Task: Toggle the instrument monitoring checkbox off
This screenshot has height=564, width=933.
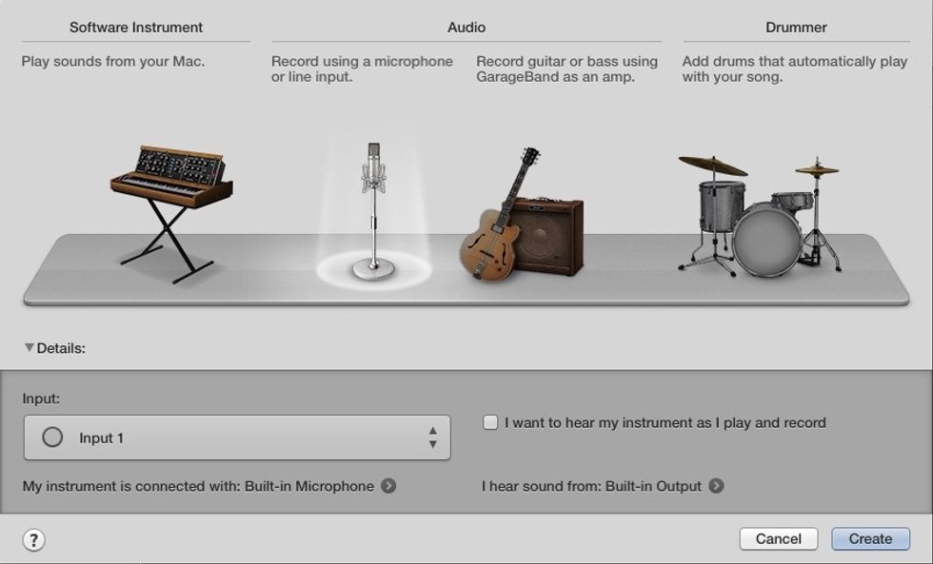Action: pyautogui.click(x=491, y=421)
